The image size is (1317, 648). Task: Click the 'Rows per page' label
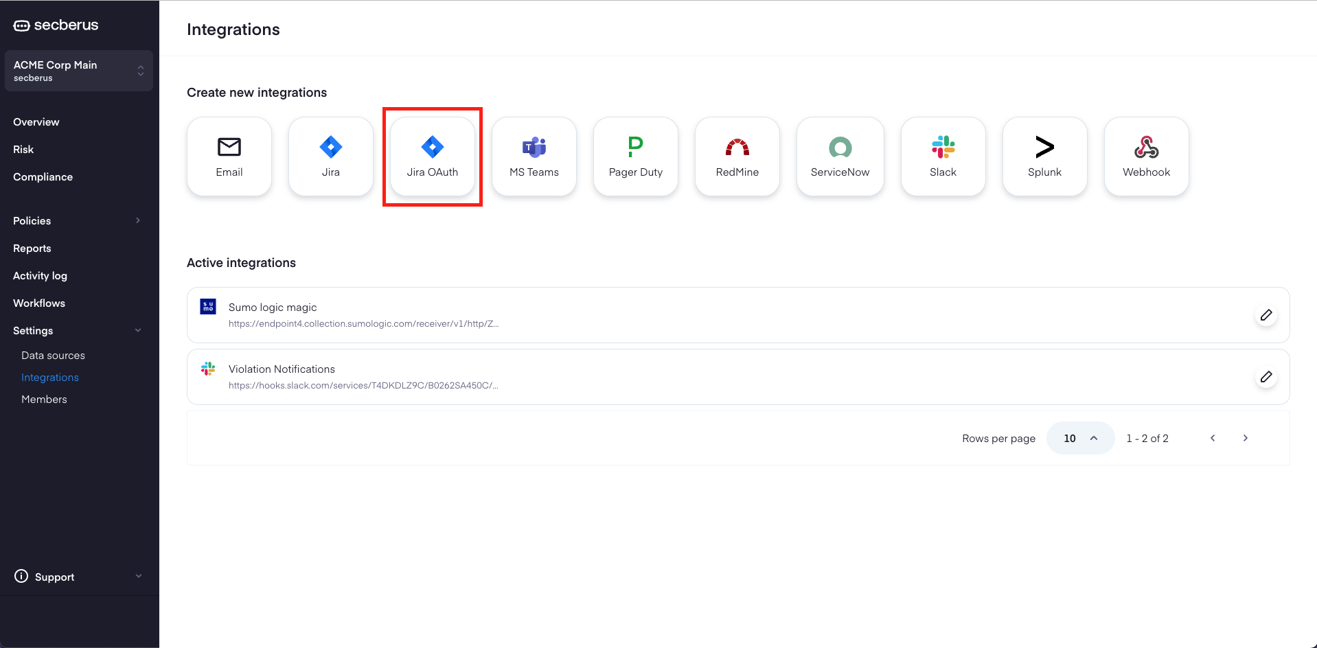point(998,439)
